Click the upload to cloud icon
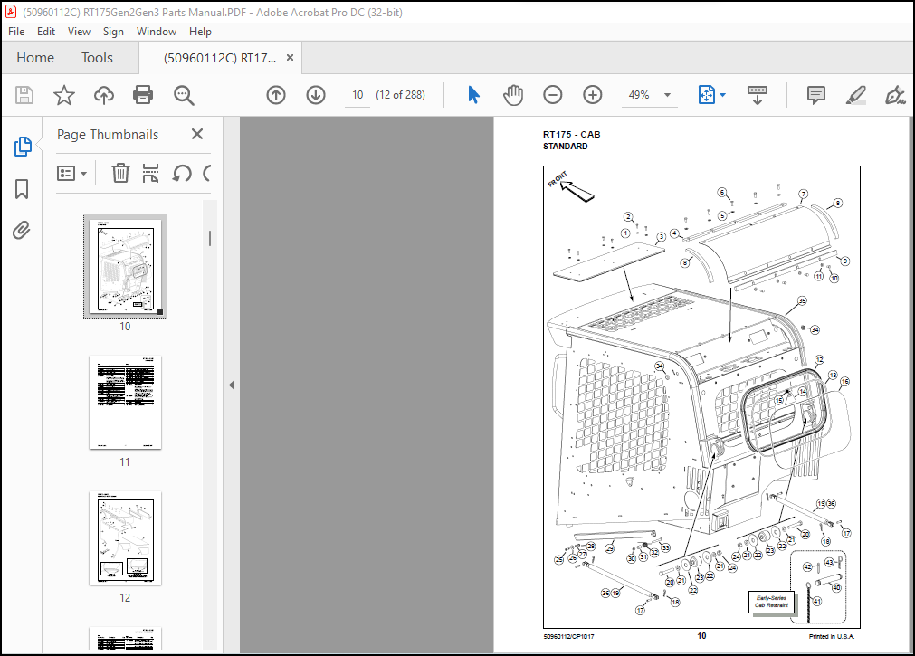The width and height of the screenshot is (915, 656). [x=104, y=94]
